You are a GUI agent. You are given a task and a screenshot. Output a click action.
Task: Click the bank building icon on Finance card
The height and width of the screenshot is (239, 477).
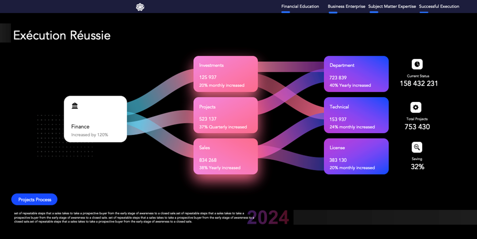(75, 106)
